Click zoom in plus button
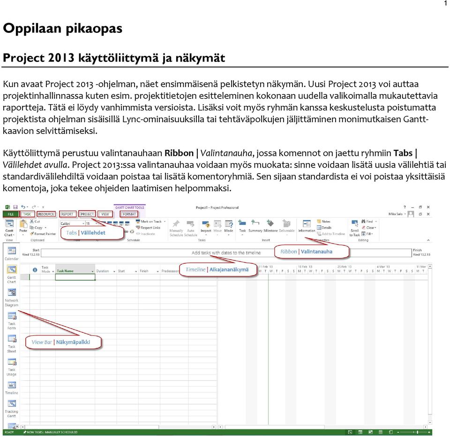 429,432
